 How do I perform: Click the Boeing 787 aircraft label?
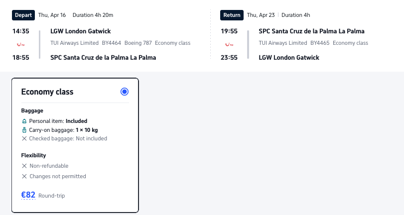click(137, 43)
